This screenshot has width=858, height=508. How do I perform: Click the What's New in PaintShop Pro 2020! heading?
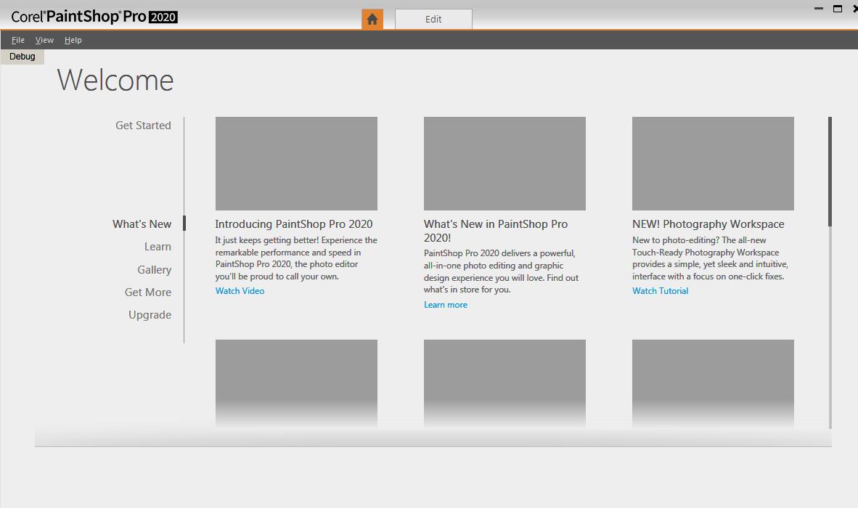tap(496, 231)
